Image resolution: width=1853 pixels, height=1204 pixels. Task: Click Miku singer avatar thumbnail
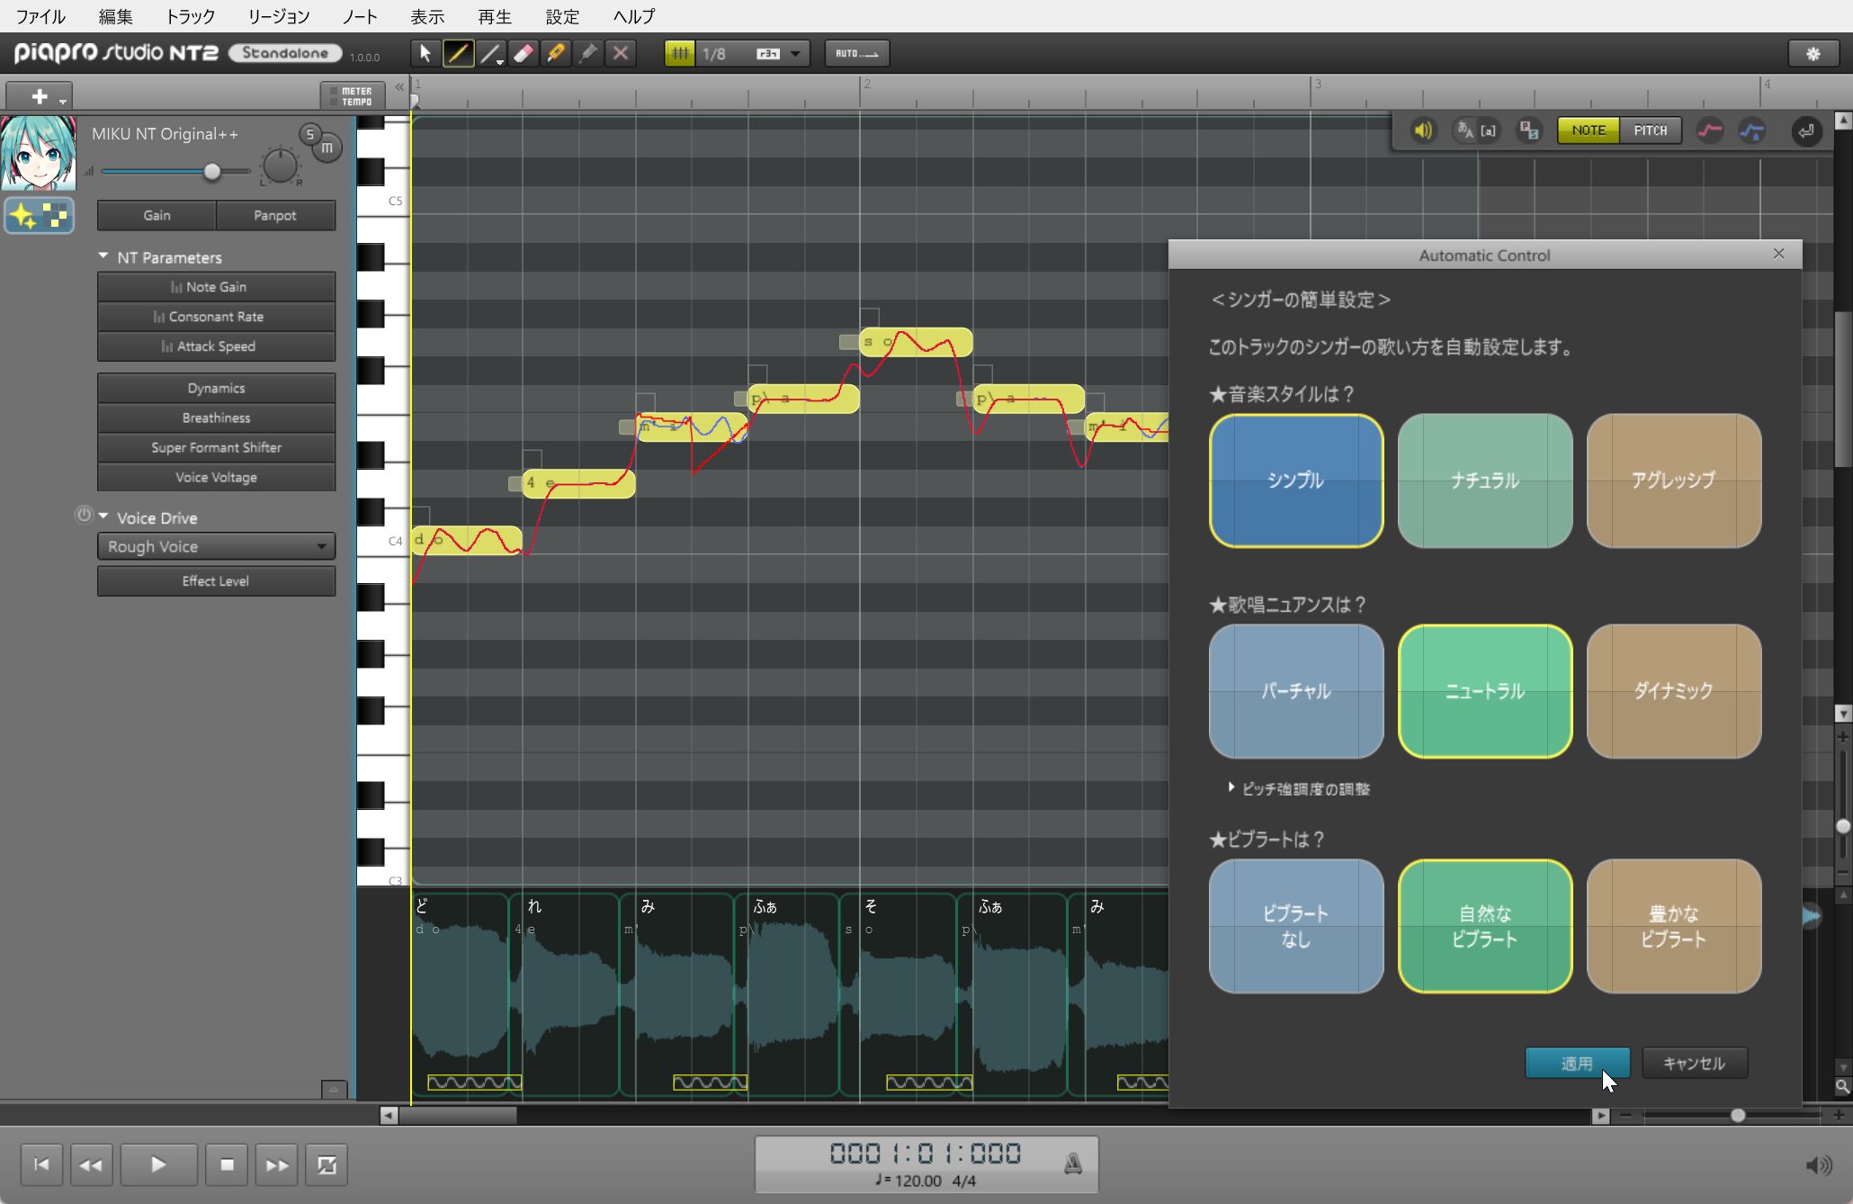pos(39,152)
